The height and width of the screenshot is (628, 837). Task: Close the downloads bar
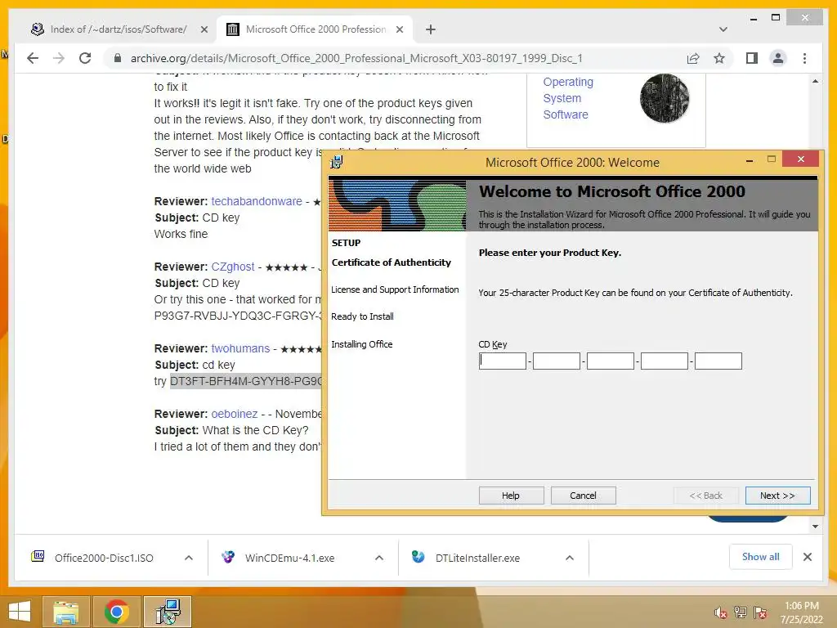pyautogui.click(x=807, y=557)
